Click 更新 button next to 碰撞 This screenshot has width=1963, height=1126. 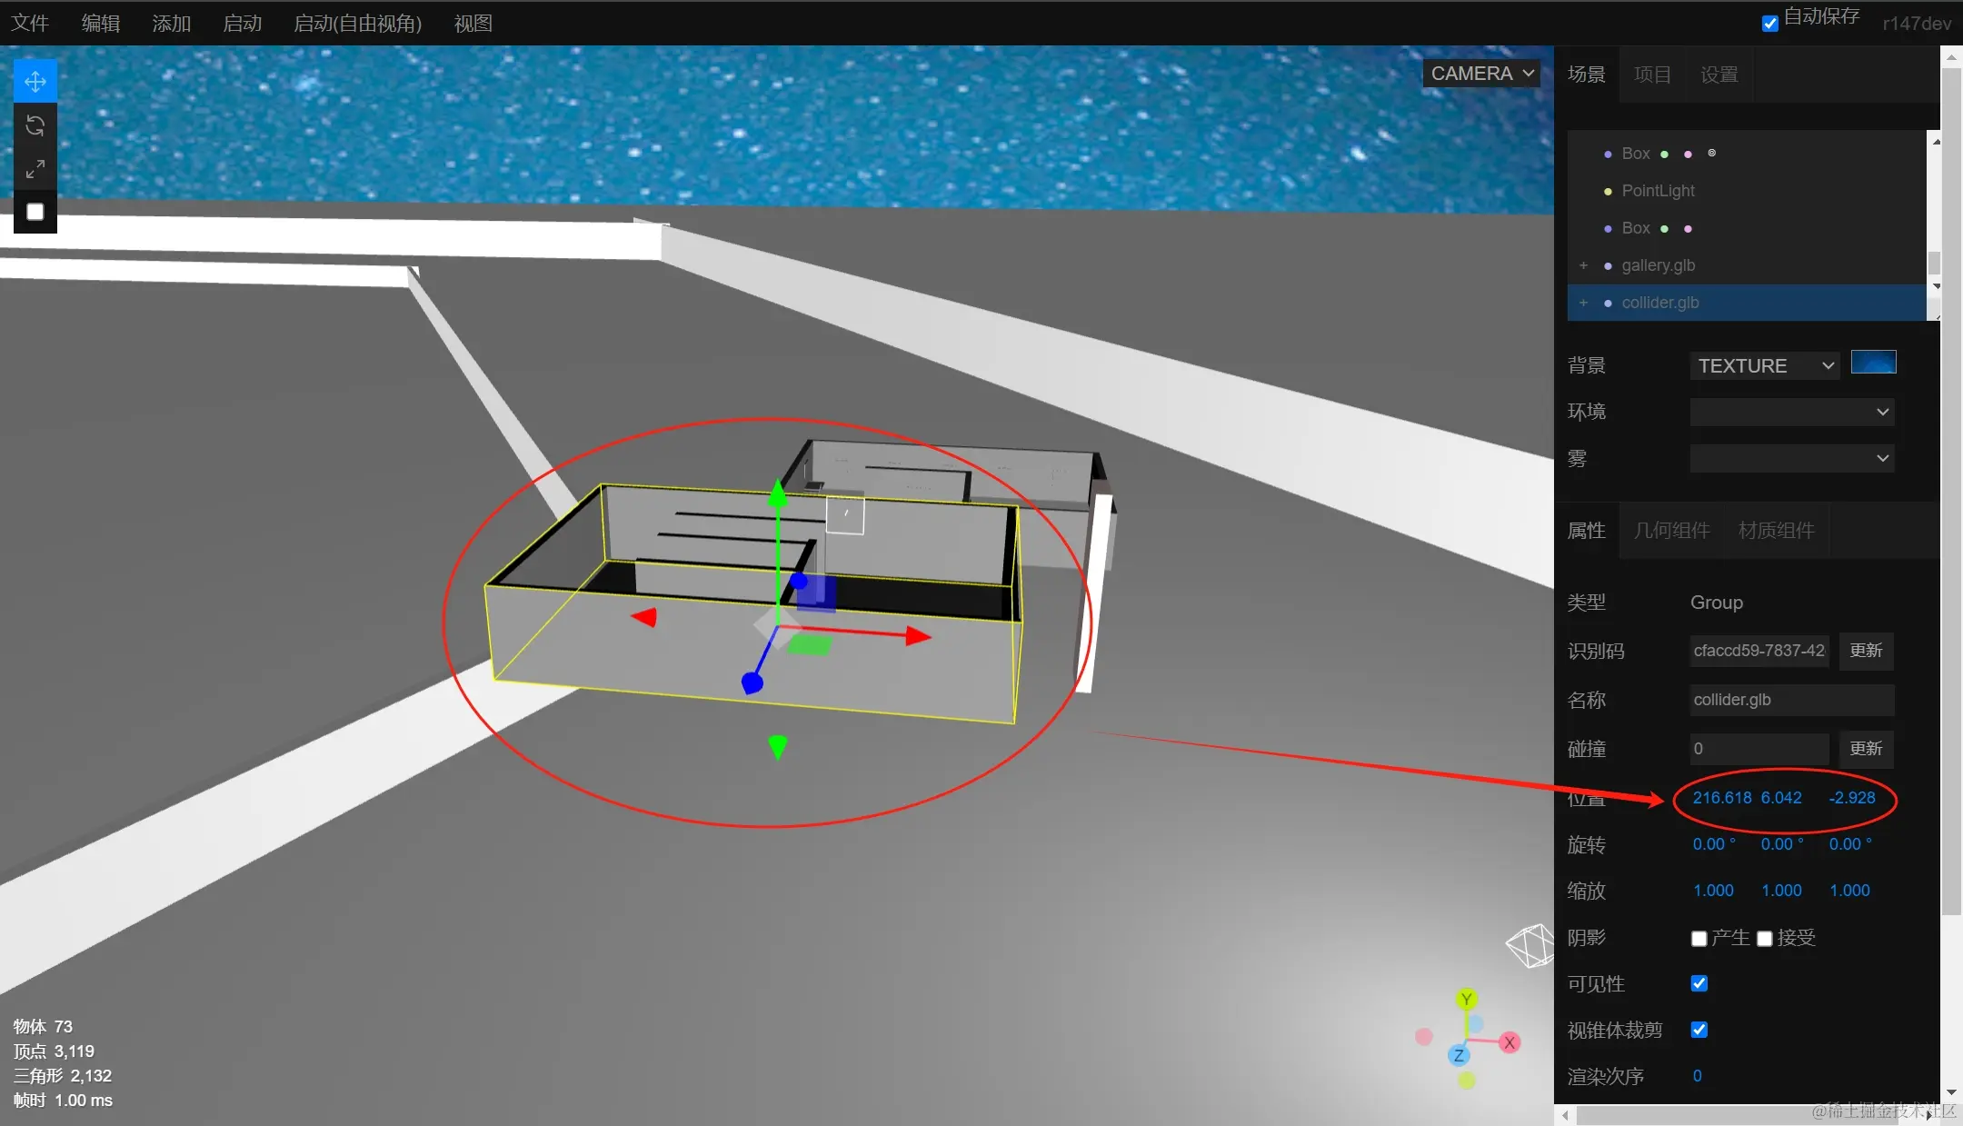pyautogui.click(x=1866, y=749)
